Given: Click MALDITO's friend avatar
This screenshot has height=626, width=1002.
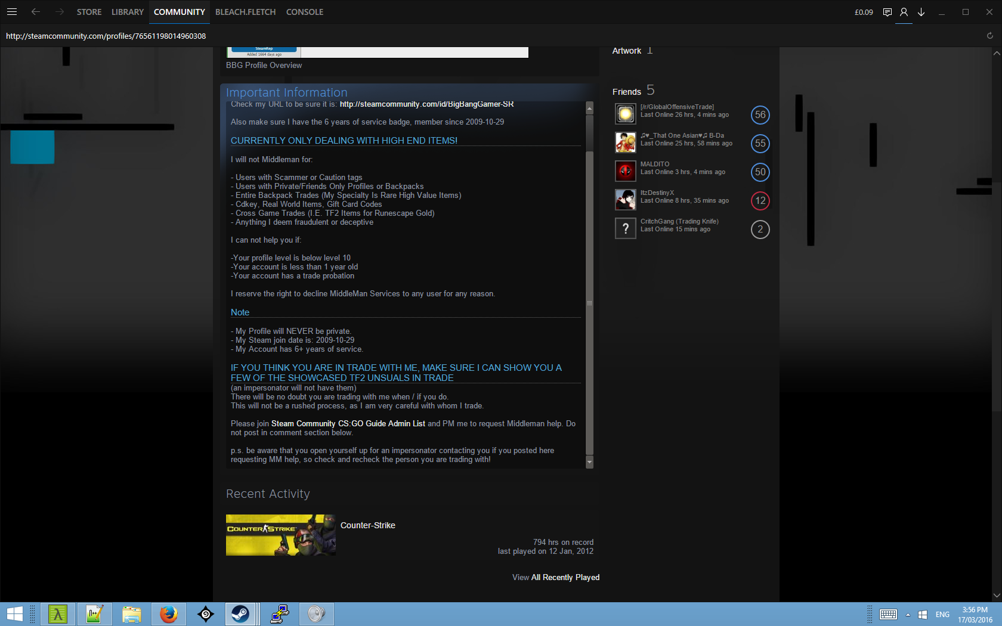Looking at the screenshot, I should coord(625,171).
